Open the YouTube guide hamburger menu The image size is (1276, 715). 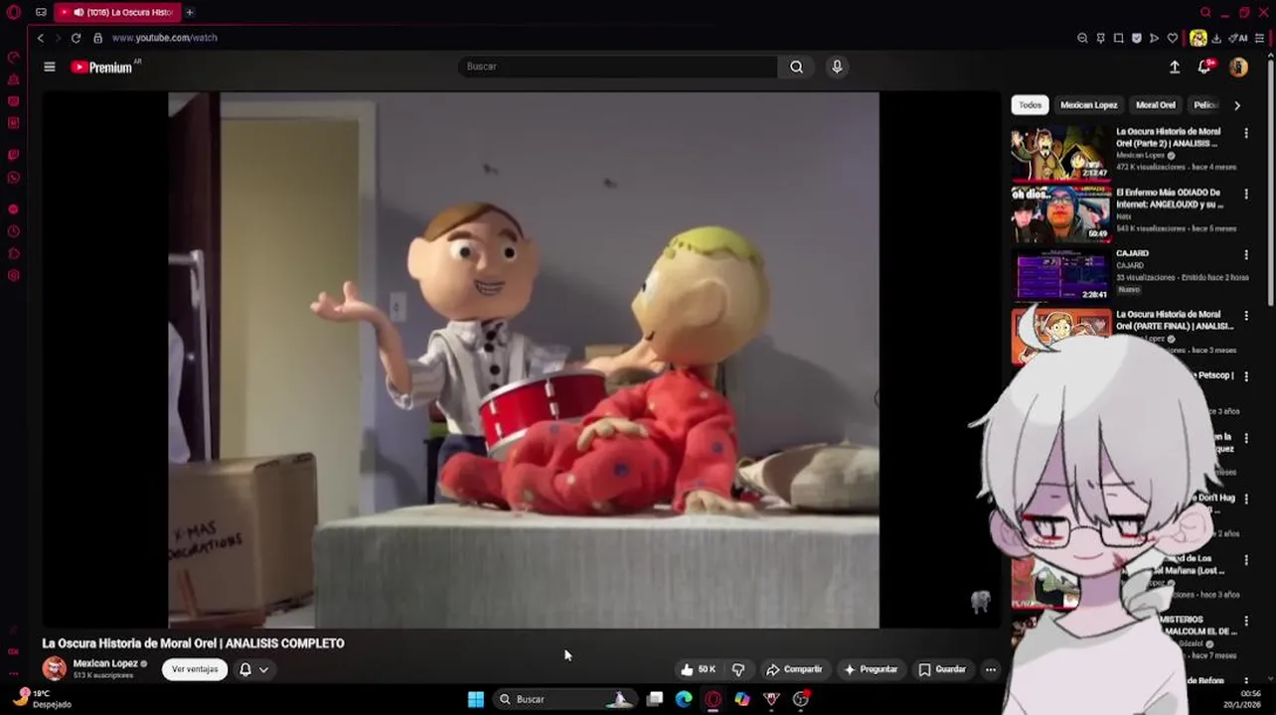(x=50, y=67)
